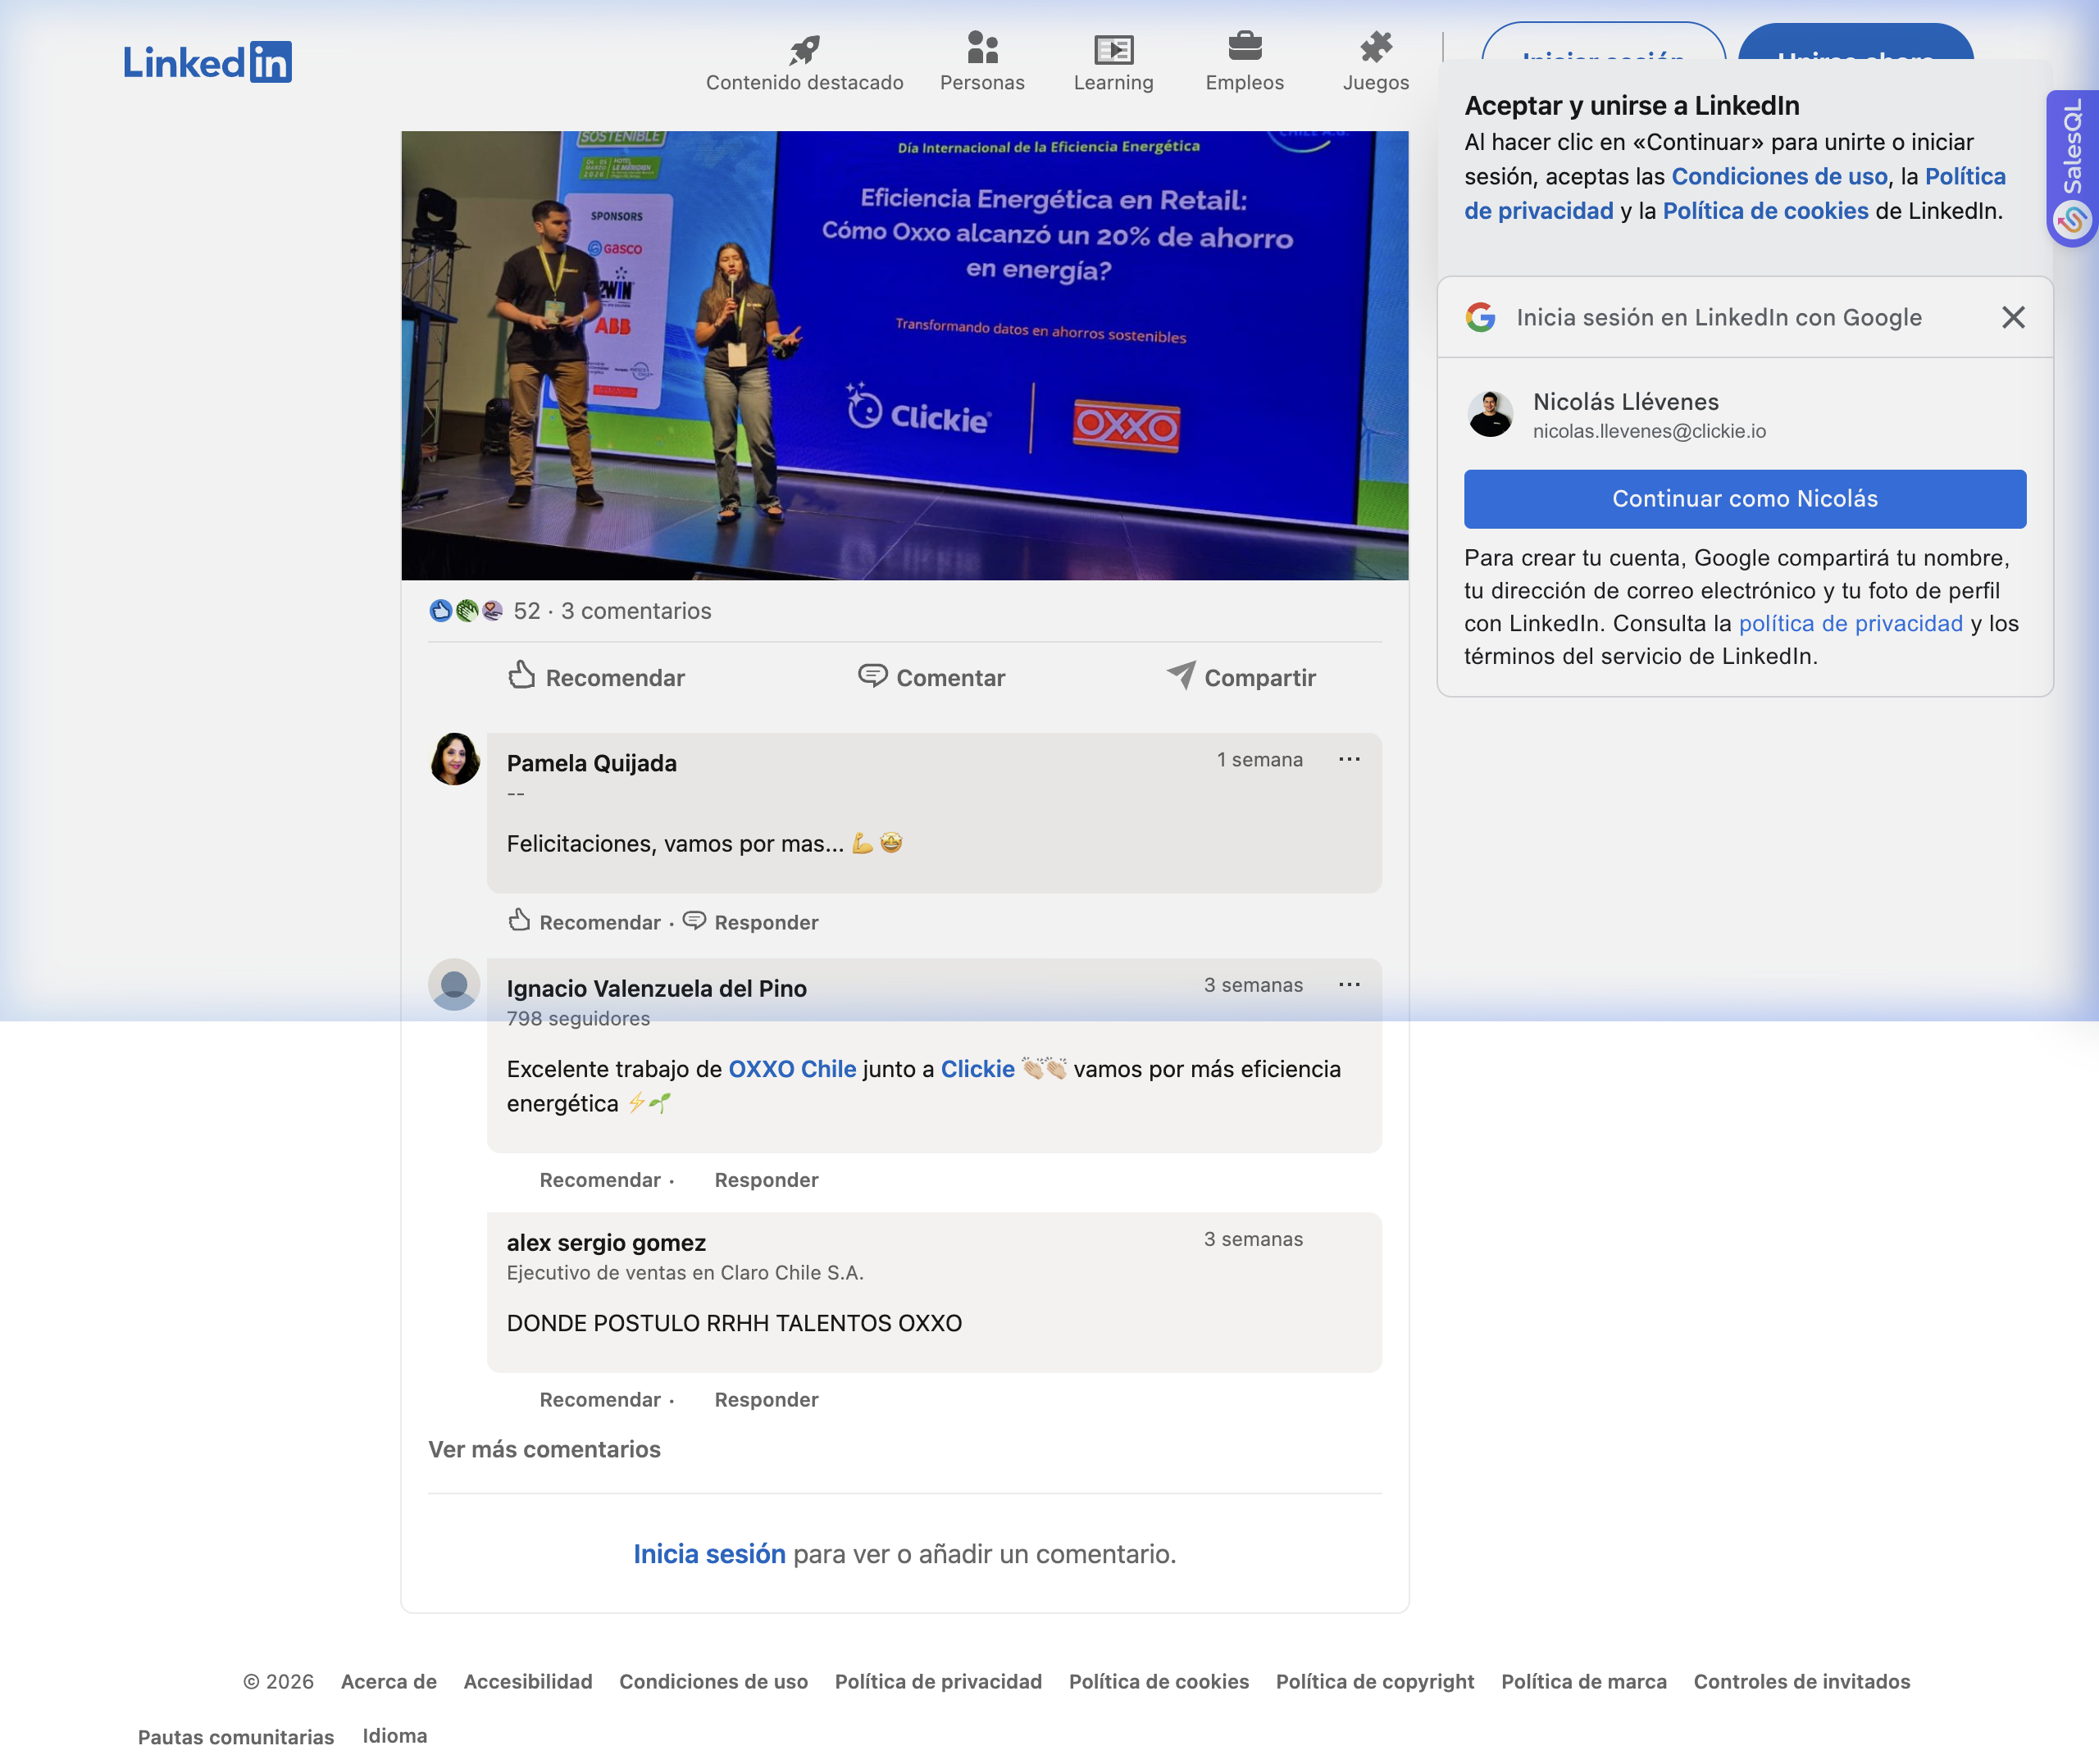The width and height of the screenshot is (2099, 1764).
Task: Open the Idioma footer selector
Action: 394,1735
